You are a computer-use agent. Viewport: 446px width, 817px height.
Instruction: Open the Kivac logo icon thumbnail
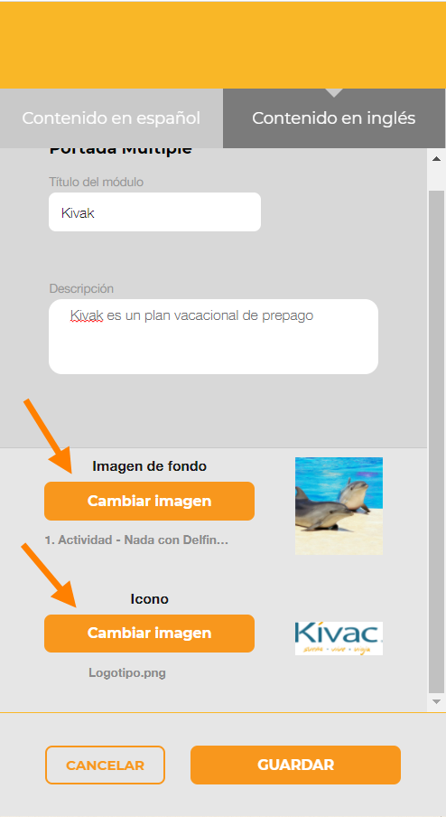click(x=339, y=638)
